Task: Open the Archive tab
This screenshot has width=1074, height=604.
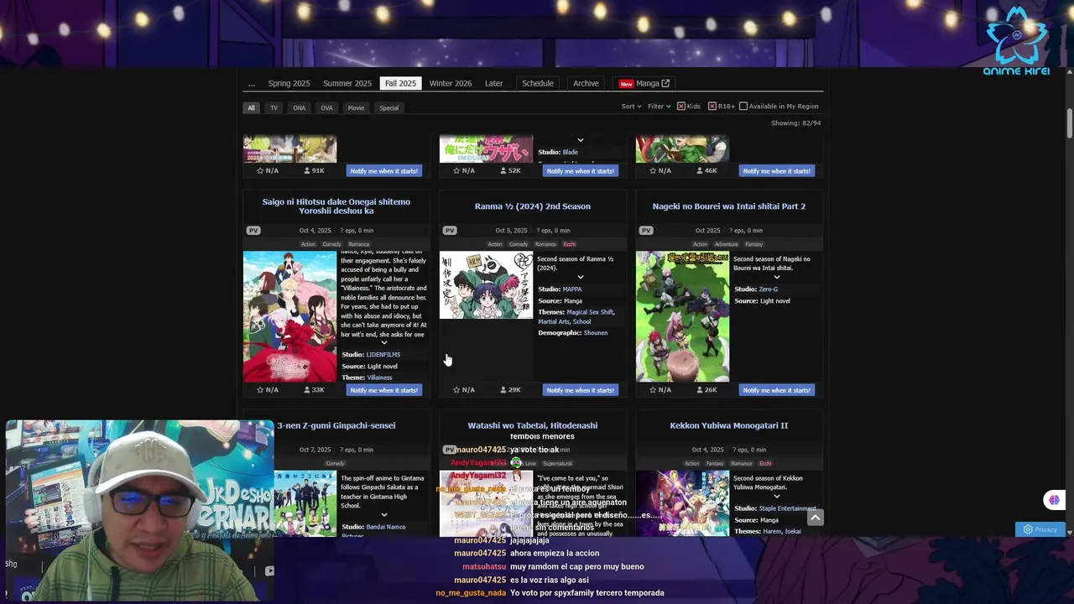Action: [586, 83]
